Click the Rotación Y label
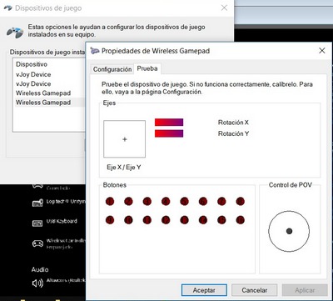This screenshot has height=301, width=333. (233, 133)
